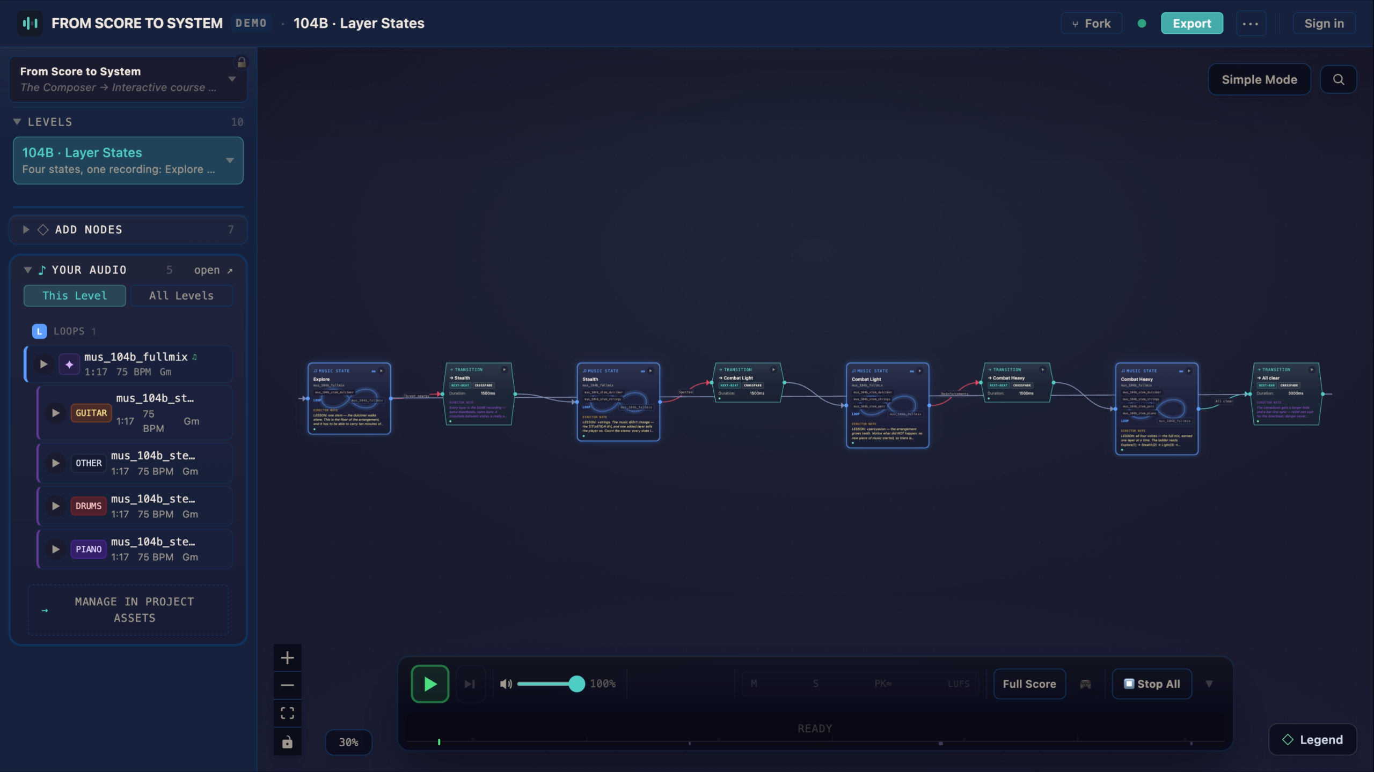Image resolution: width=1374 pixels, height=772 pixels.
Task: Click the Stop All button
Action: 1152,684
